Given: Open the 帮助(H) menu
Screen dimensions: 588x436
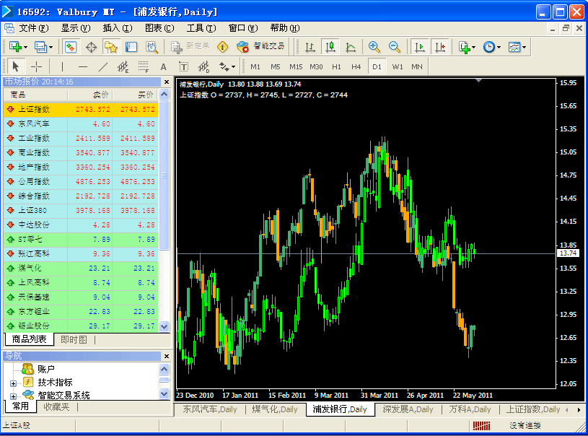Looking at the screenshot, I should (285, 28).
